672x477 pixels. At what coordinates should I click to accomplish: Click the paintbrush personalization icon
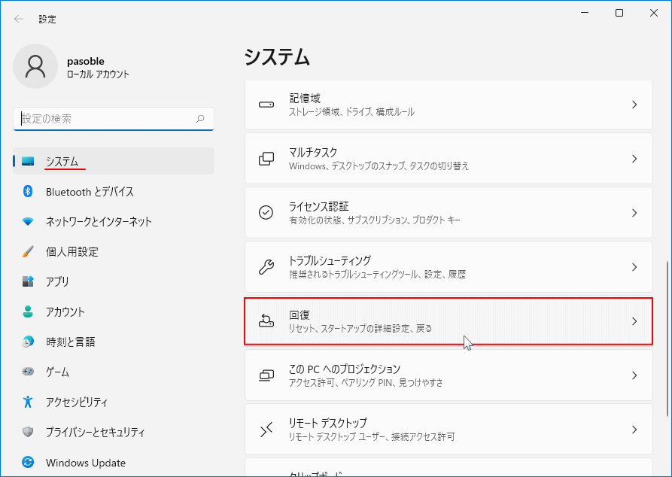[28, 251]
